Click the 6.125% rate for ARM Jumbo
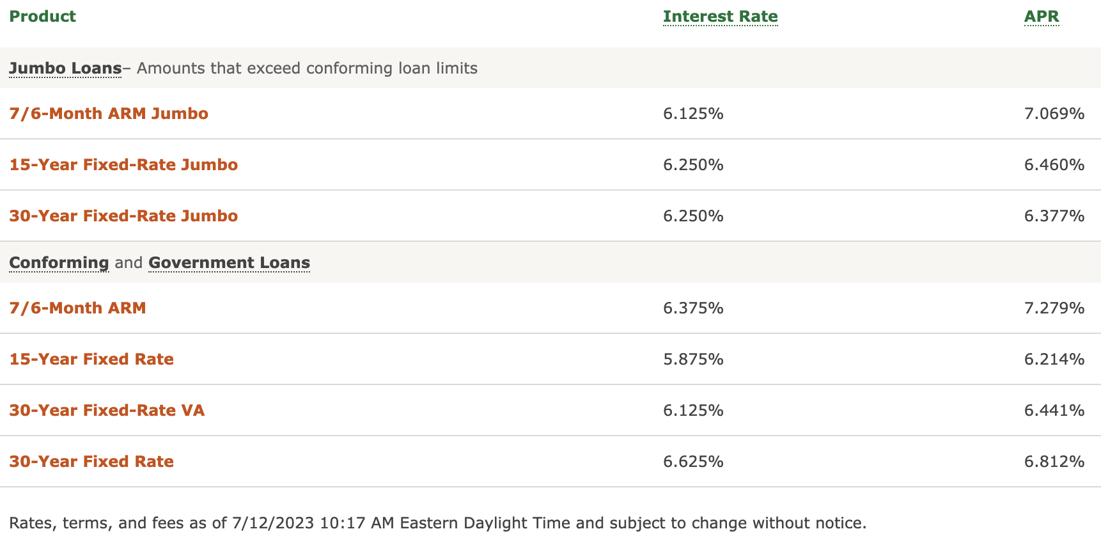This screenshot has width=1101, height=545. click(693, 114)
